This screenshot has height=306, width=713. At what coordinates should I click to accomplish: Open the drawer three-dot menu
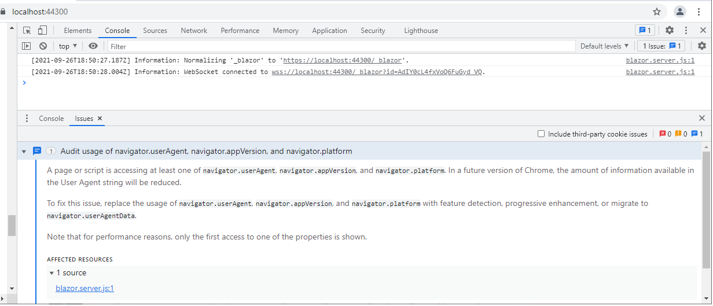pos(27,119)
